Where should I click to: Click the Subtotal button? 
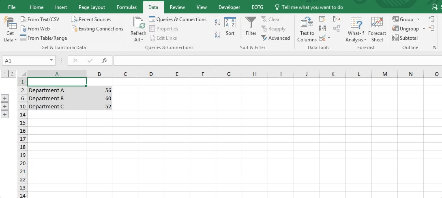pyautogui.click(x=405, y=38)
